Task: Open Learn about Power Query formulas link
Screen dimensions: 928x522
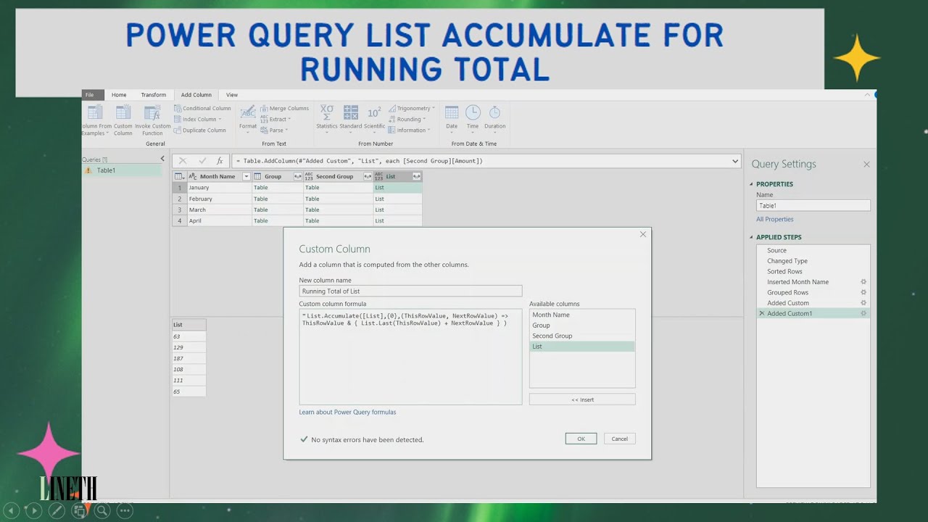Action: (x=348, y=412)
